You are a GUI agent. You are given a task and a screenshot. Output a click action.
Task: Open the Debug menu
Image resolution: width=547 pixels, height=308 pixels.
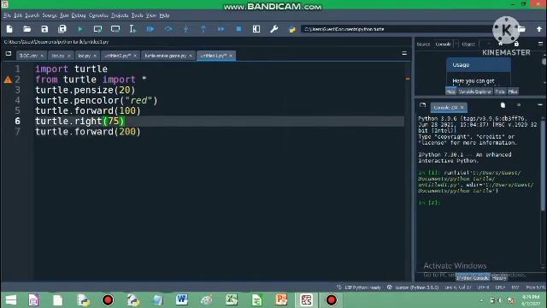coord(79,15)
